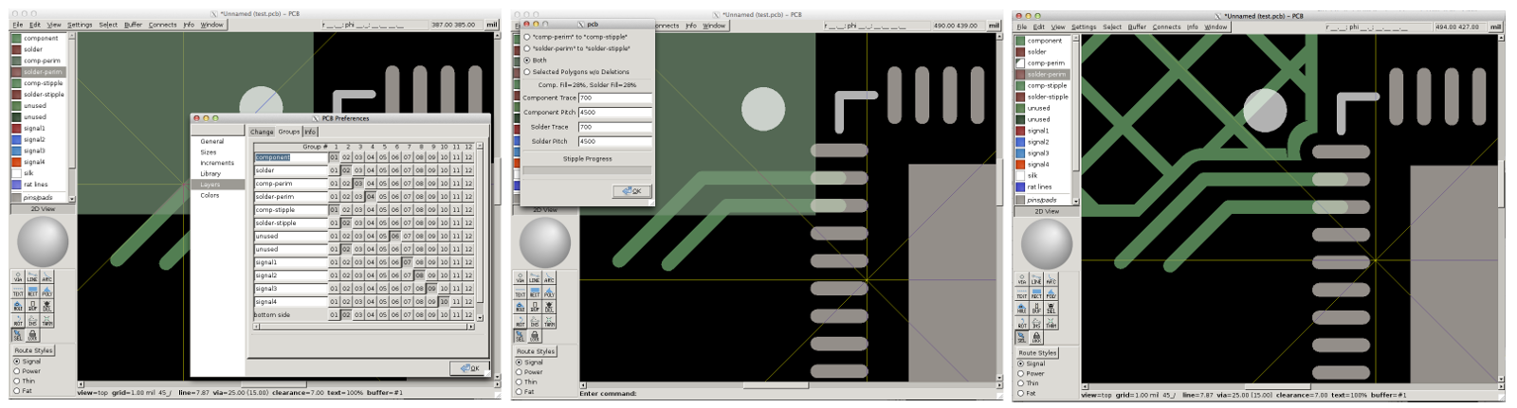This screenshot has width=1517, height=408.
Task: Select the LOCK tool in the left window
Action: click(32, 335)
